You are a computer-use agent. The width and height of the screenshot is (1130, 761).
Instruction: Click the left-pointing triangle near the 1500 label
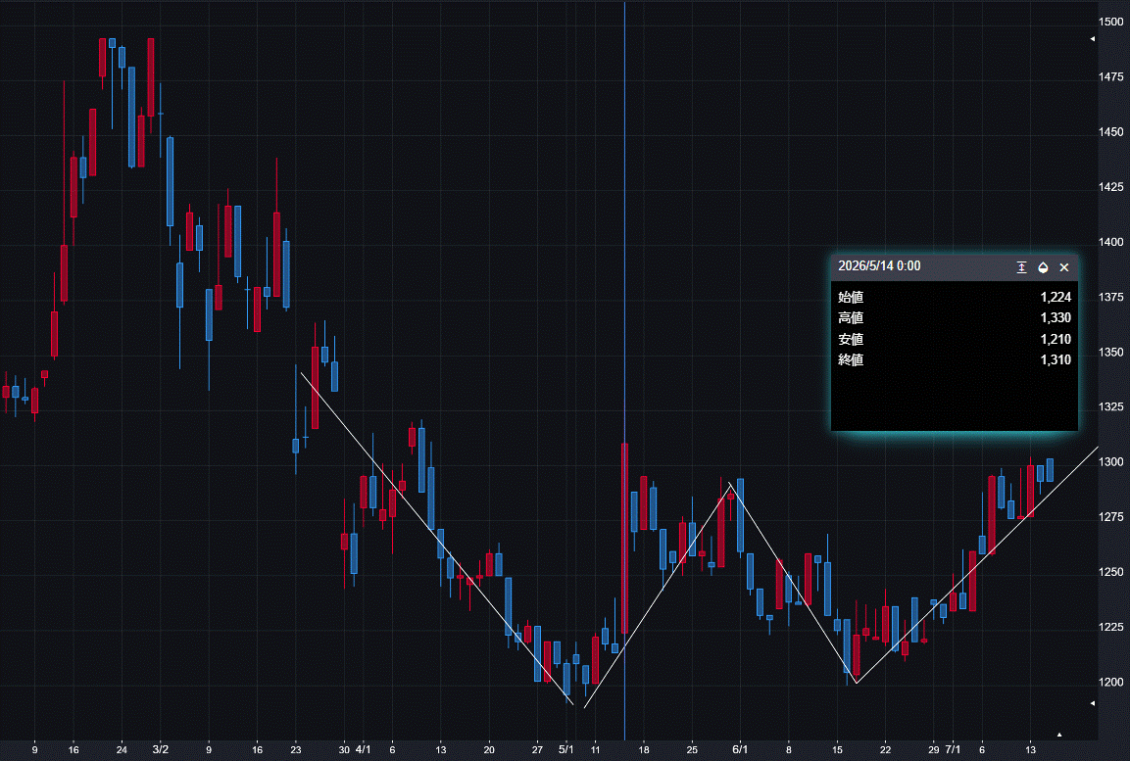(x=1093, y=39)
